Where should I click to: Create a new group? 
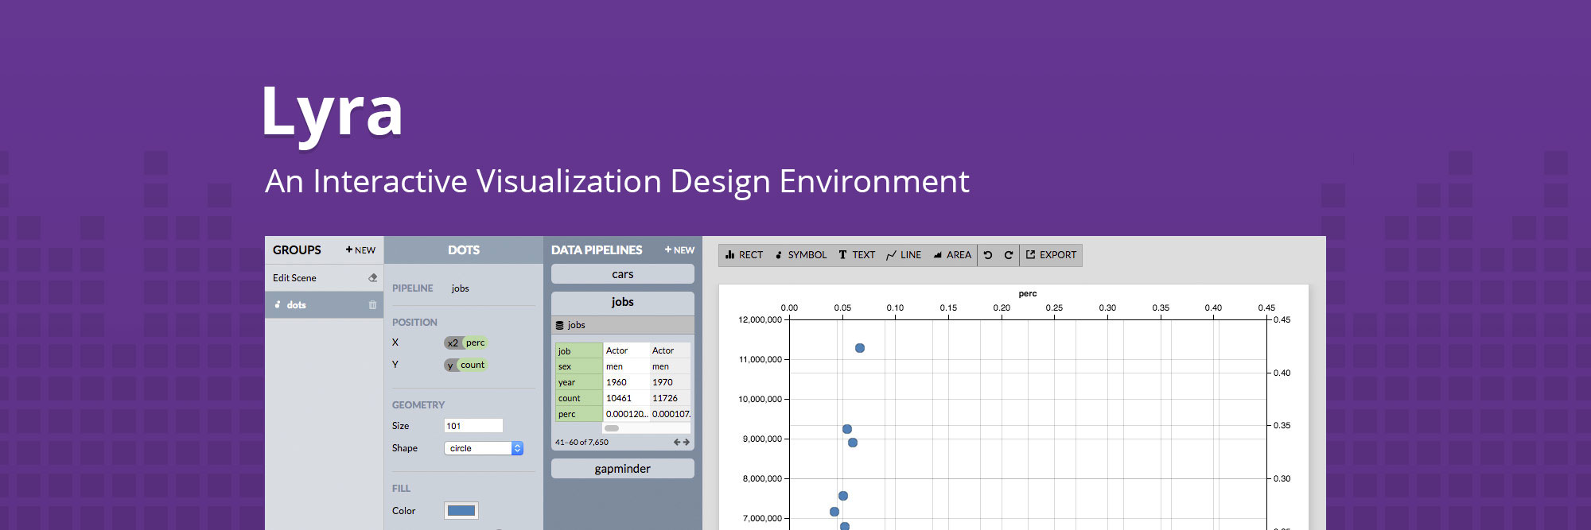tap(360, 250)
